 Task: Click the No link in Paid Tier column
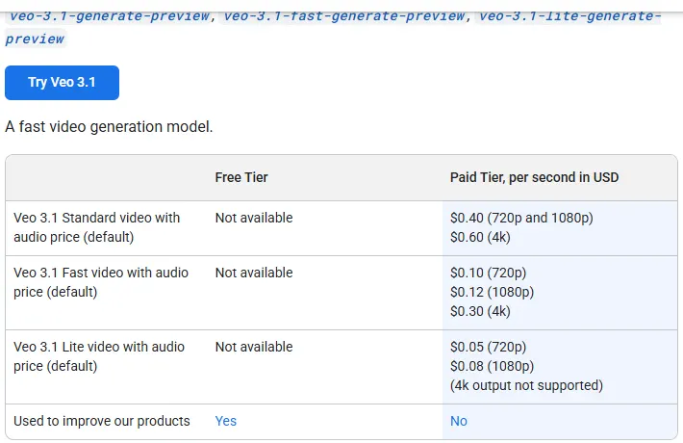click(459, 421)
